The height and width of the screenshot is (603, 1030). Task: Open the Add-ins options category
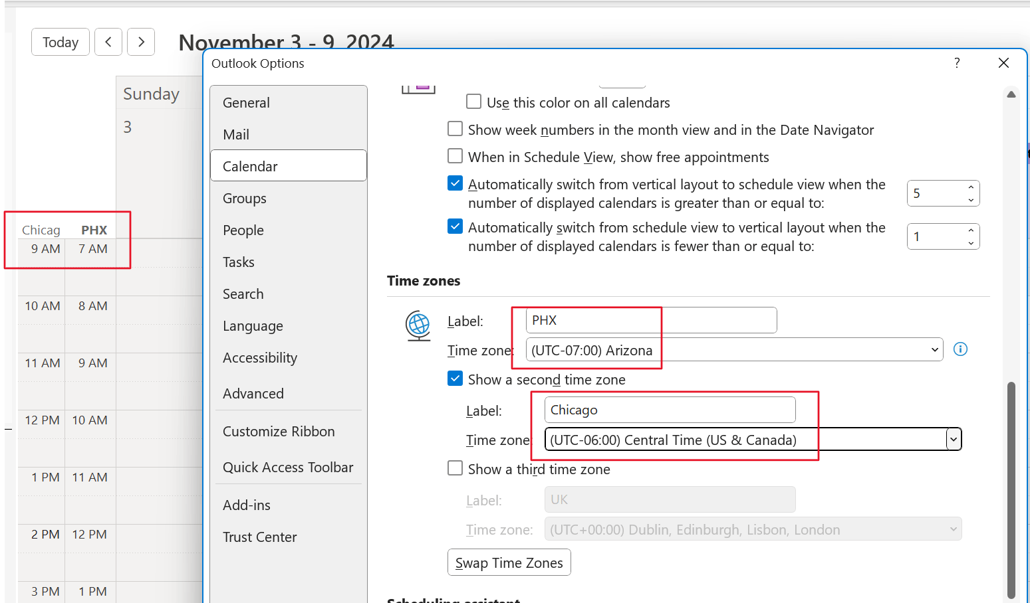tap(289, 505)
